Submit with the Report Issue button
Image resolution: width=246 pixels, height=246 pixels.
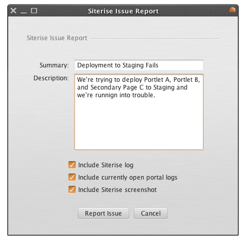pos(103,214)
